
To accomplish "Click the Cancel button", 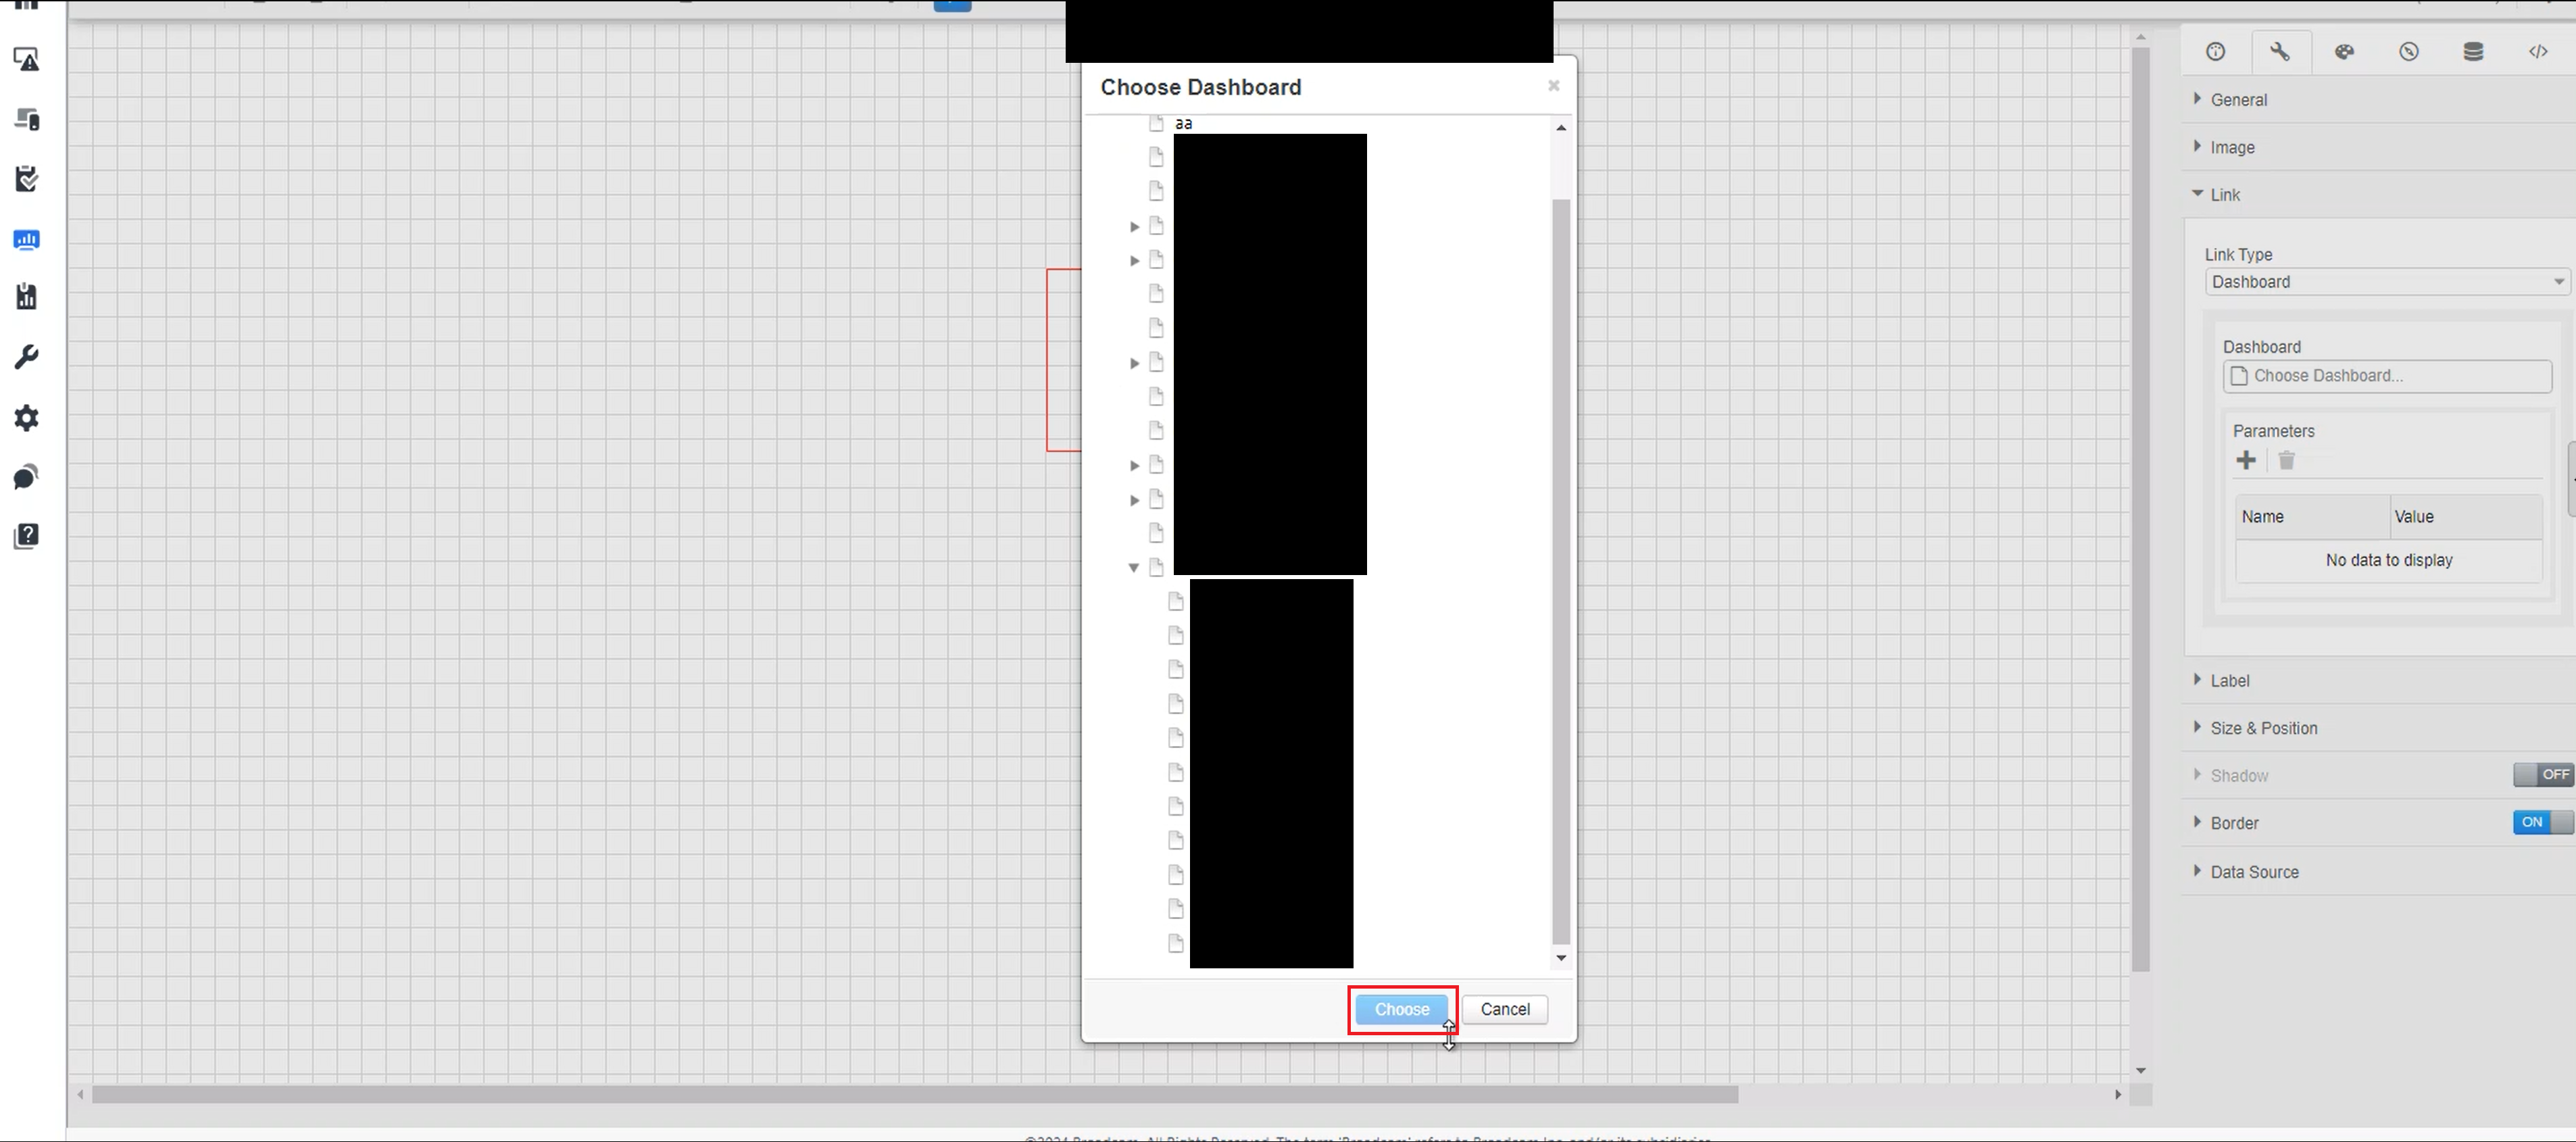I will tap(1504, 1010).
